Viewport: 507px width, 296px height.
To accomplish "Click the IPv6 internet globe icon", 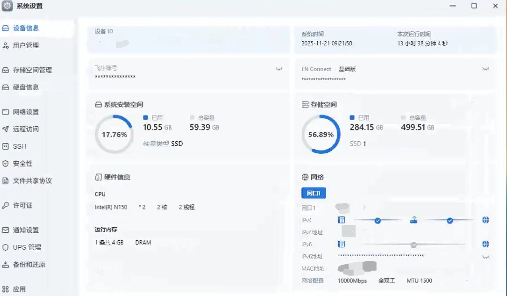I will point(486,244).
